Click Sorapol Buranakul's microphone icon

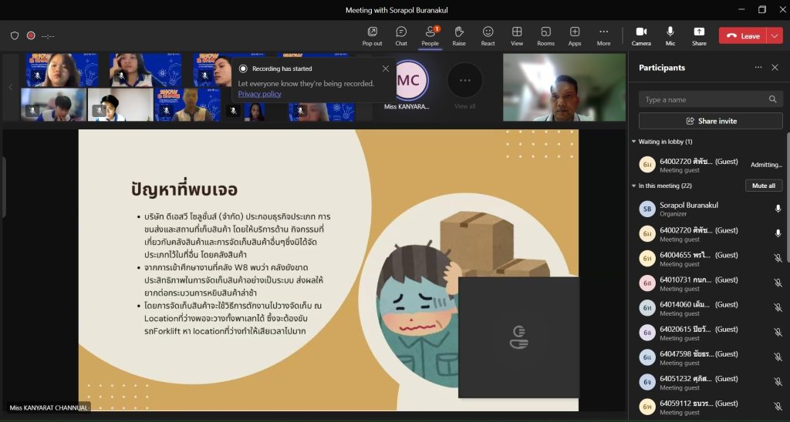coord(778,209)
